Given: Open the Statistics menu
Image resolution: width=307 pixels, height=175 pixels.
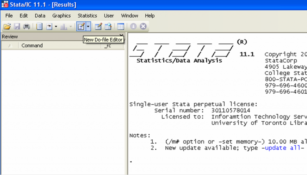Looking at the screenshot, I should 87,16.
